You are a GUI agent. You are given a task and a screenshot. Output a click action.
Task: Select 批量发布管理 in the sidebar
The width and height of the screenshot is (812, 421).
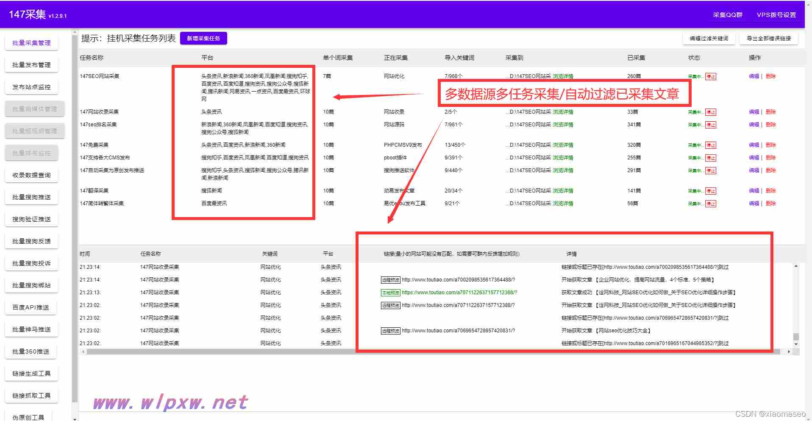point(31,65)
